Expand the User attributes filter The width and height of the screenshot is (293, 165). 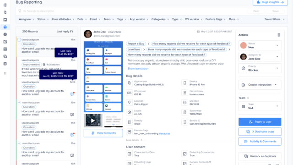(x=63, y=19)
